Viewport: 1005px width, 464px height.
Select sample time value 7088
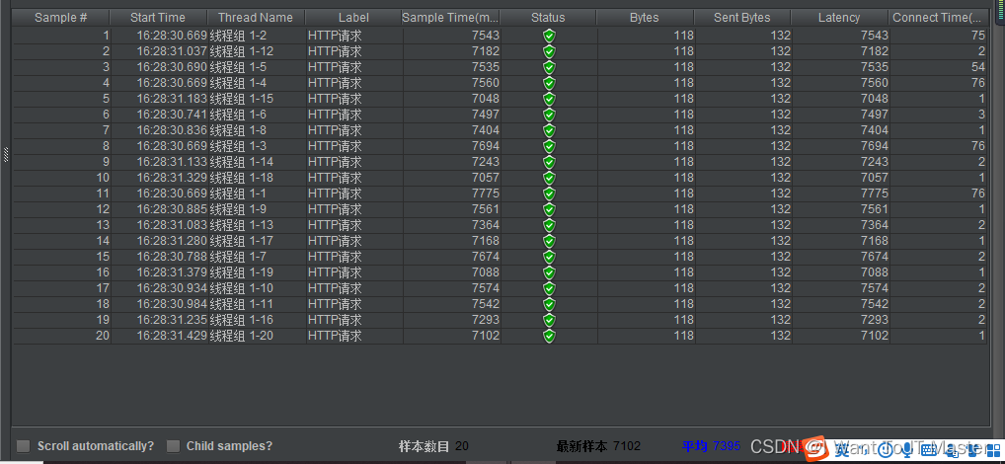[x=485, y=271]
